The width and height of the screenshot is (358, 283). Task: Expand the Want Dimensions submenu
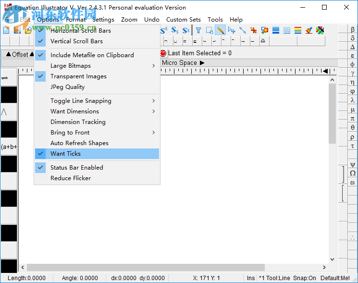click(x=97, y=111)
